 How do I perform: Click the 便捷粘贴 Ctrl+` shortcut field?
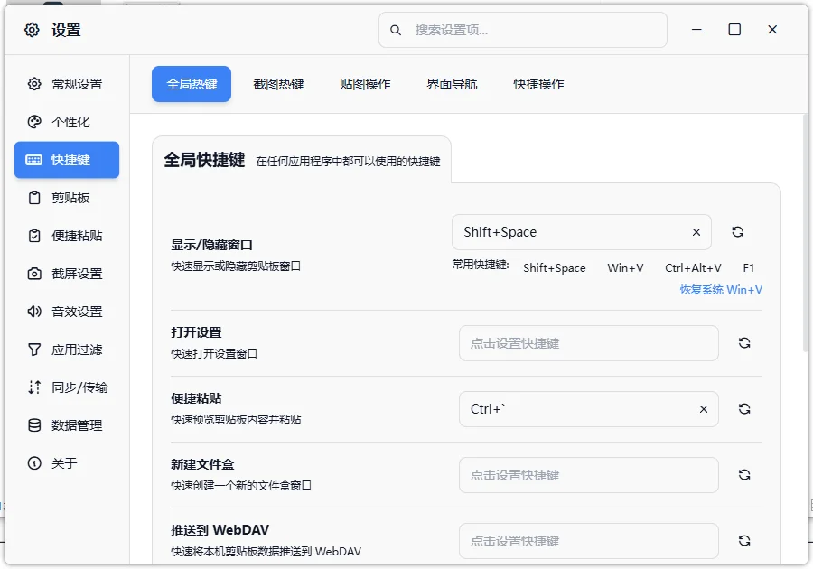pos(588,409)
